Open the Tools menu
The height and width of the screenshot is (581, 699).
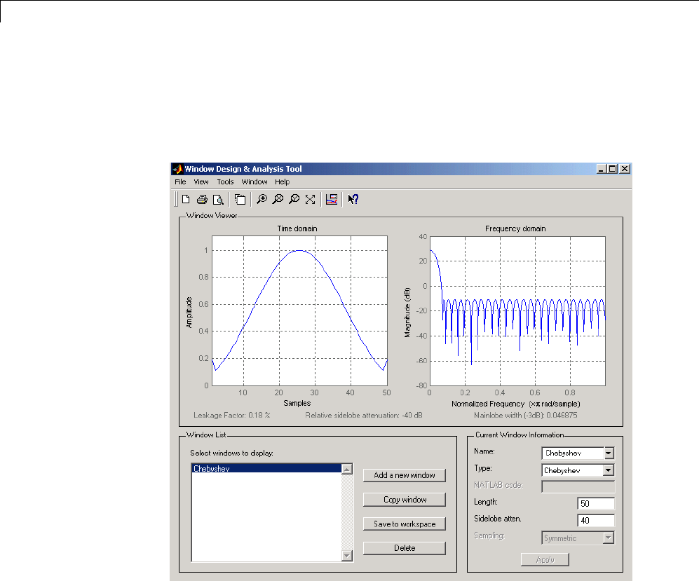pyautogui.click(x=225, y=182)
